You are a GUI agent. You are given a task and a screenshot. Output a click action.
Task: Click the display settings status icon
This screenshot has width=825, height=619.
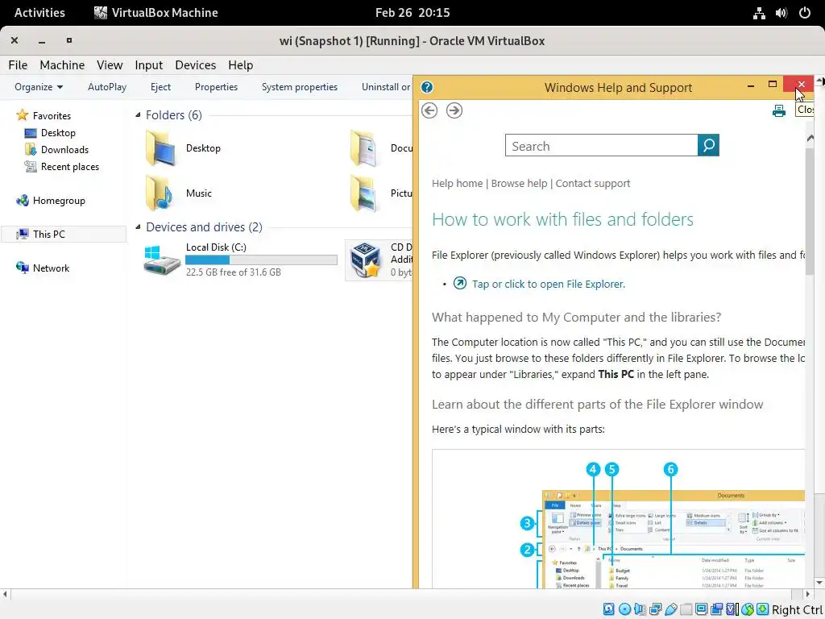click(x=702, y=609)
